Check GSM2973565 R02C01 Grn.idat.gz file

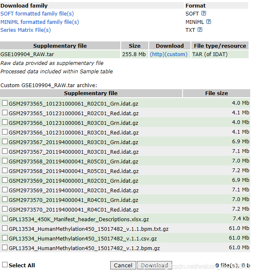(5, 103)
